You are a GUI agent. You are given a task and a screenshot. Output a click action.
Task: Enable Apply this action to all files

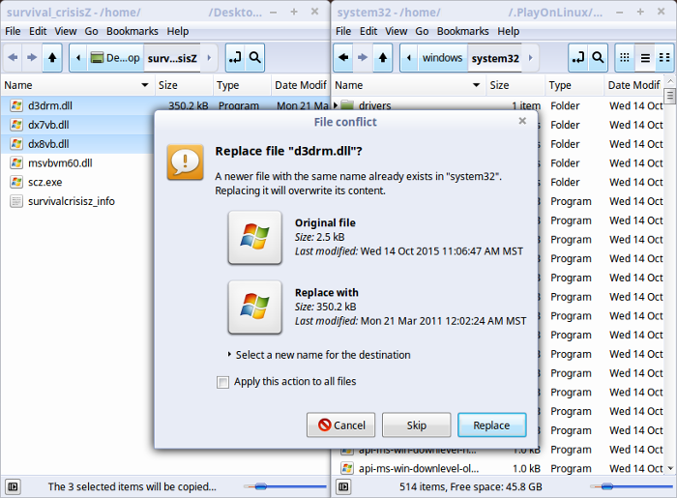(x=222, y=382)
